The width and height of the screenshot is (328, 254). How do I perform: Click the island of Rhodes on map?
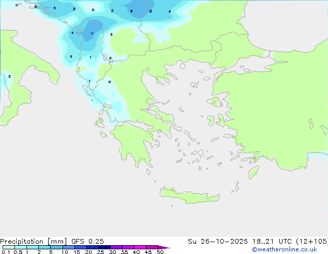(254, 172)
